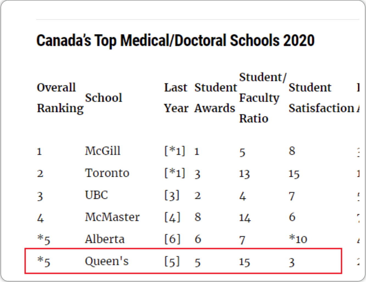Select the Toronto school name
The width and height of the screenshot is (366, 282).
pos(107,173)
